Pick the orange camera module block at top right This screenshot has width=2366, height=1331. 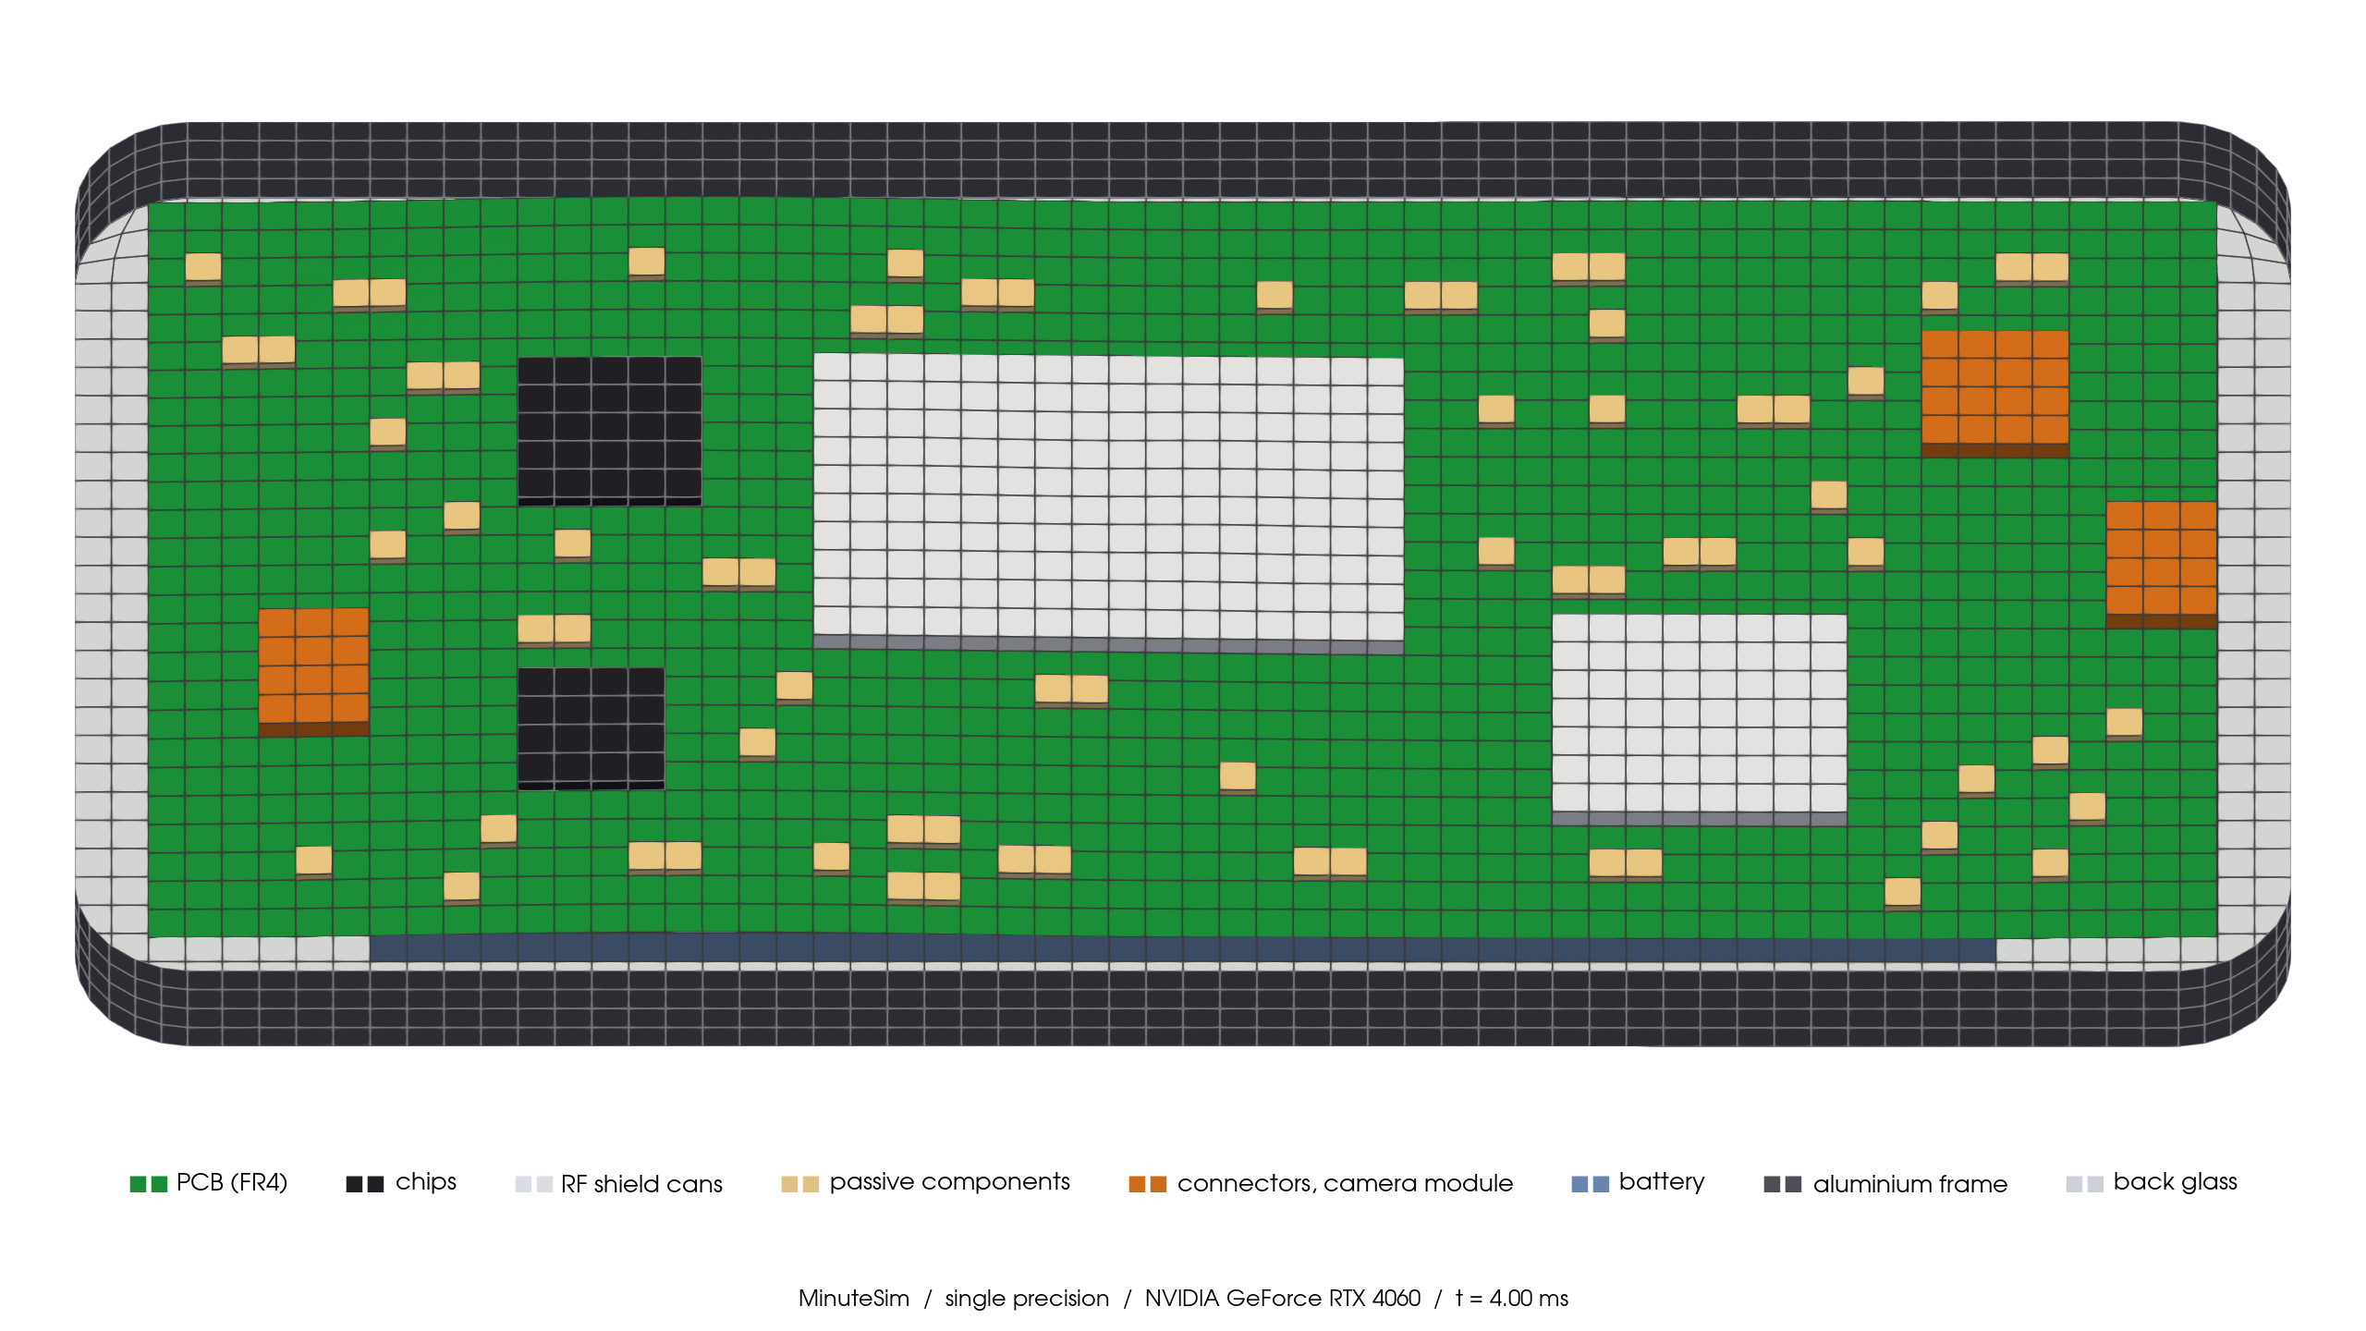click(x=1995, y=394)
